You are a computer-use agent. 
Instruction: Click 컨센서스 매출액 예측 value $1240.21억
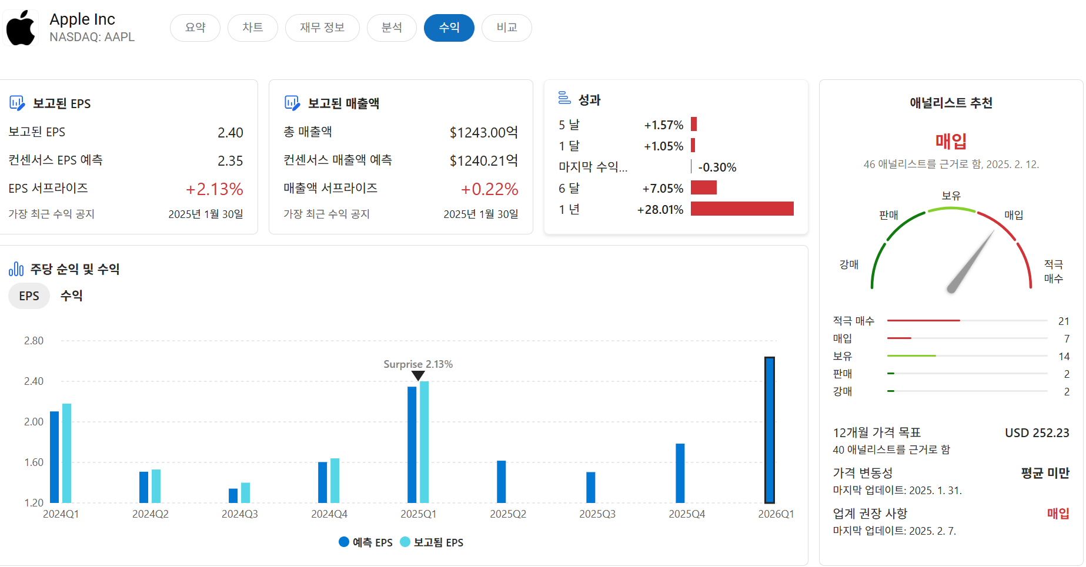point(484,161)
